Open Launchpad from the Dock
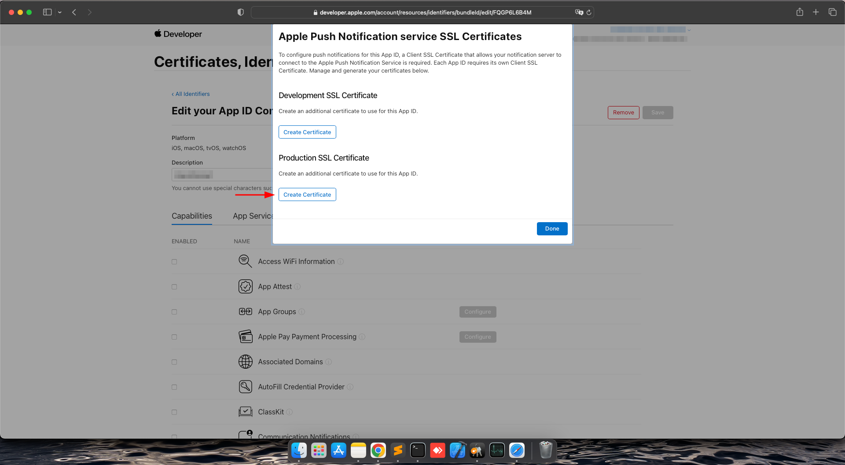 (x=319, y=450)
